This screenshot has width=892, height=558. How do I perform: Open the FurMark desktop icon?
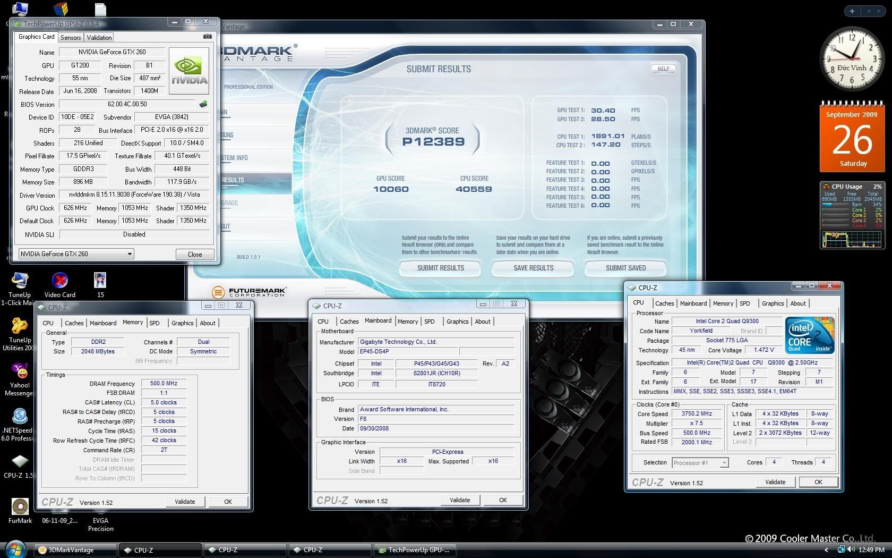[20, 511]
